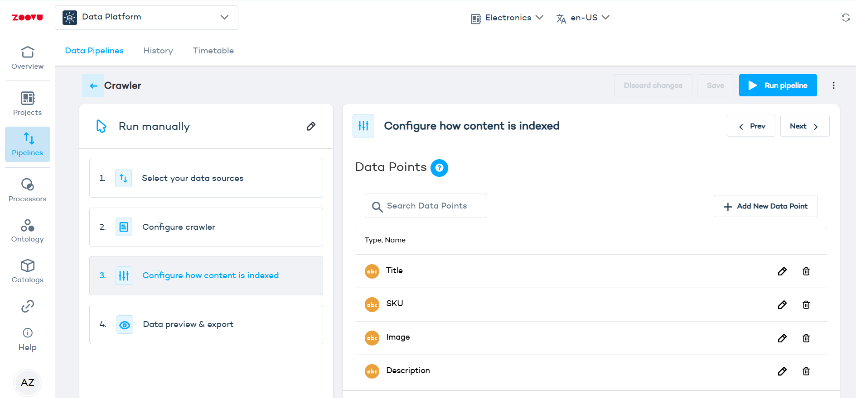Click the chain link icon in sidebar
This screenshot has width=856, height=398.
pos(27,306)
